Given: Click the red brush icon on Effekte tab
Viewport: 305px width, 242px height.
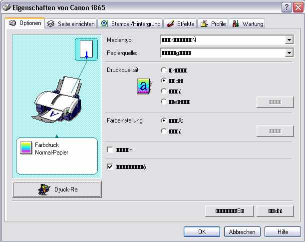Looking at the screenshot, I should point(171,24).
